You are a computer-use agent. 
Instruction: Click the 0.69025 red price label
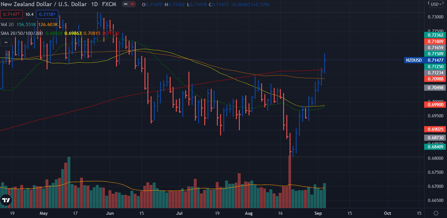[x=435, y=129]
